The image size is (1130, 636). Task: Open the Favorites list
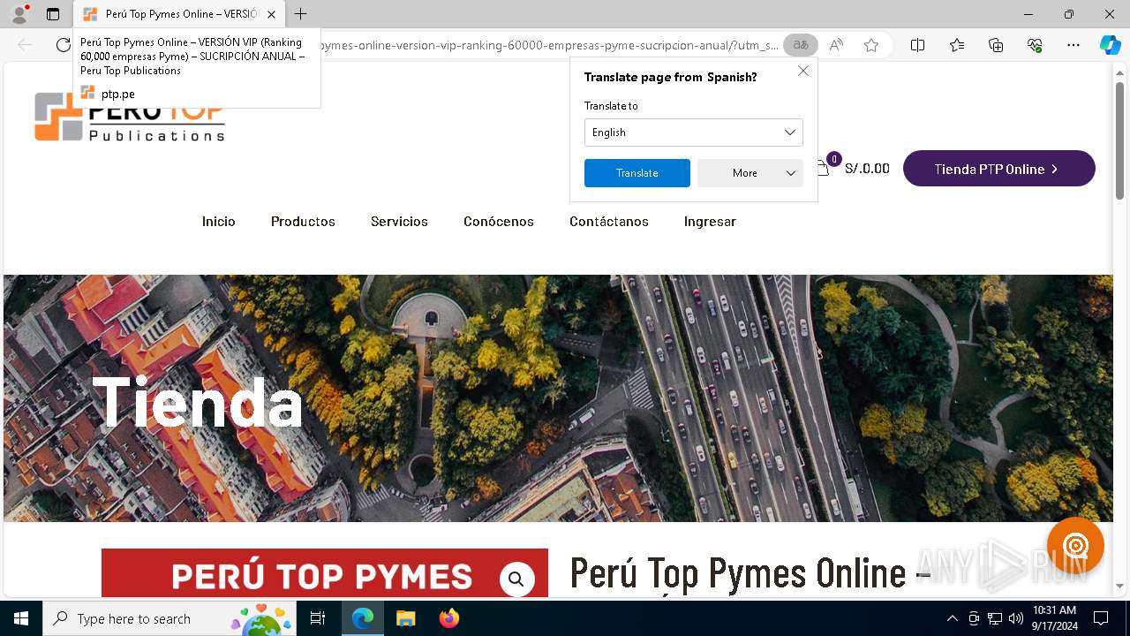(x=957, y=45)
